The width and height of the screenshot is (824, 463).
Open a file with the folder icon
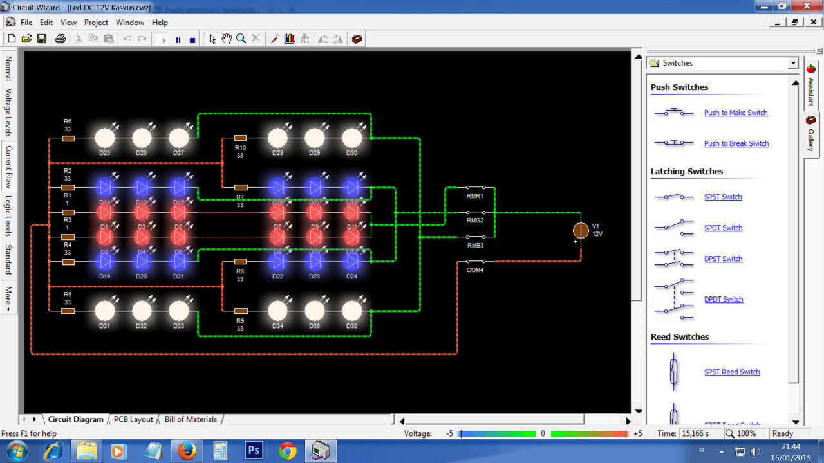tap(26, 39)
